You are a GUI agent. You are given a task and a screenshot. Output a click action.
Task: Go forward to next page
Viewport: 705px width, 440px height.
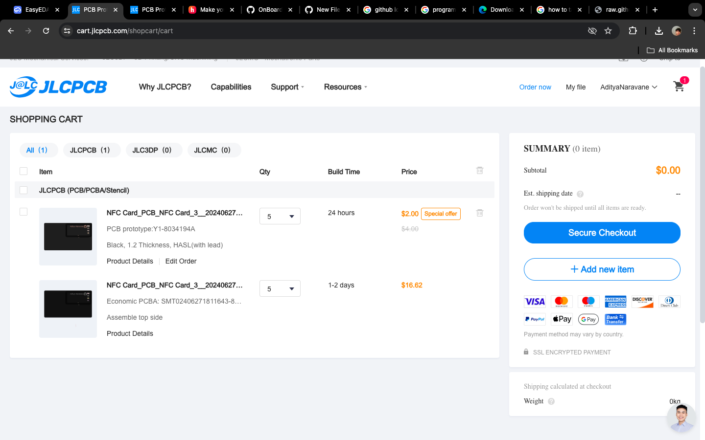click(x=28, y=31)
